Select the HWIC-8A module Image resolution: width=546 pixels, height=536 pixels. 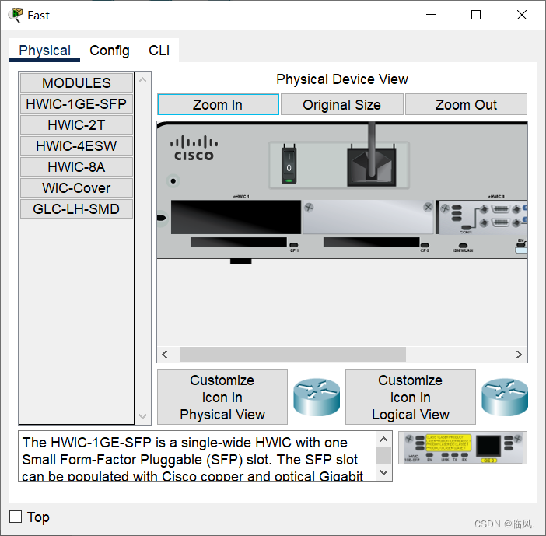(76, 167)
